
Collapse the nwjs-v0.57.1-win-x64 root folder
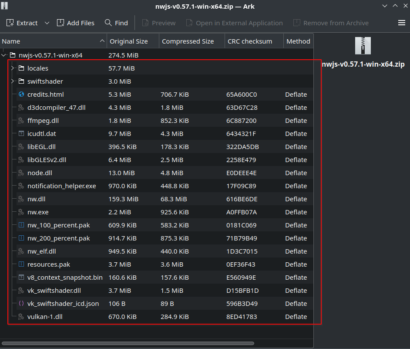(x=3, y=55)
